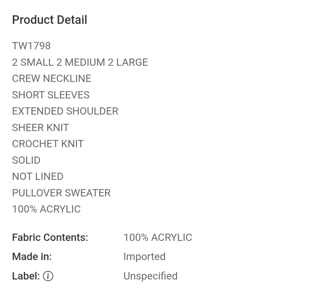Click the PULLOVER SWEATER line
This screenshot has width=333, height=293.
click(x=61, y=193)
